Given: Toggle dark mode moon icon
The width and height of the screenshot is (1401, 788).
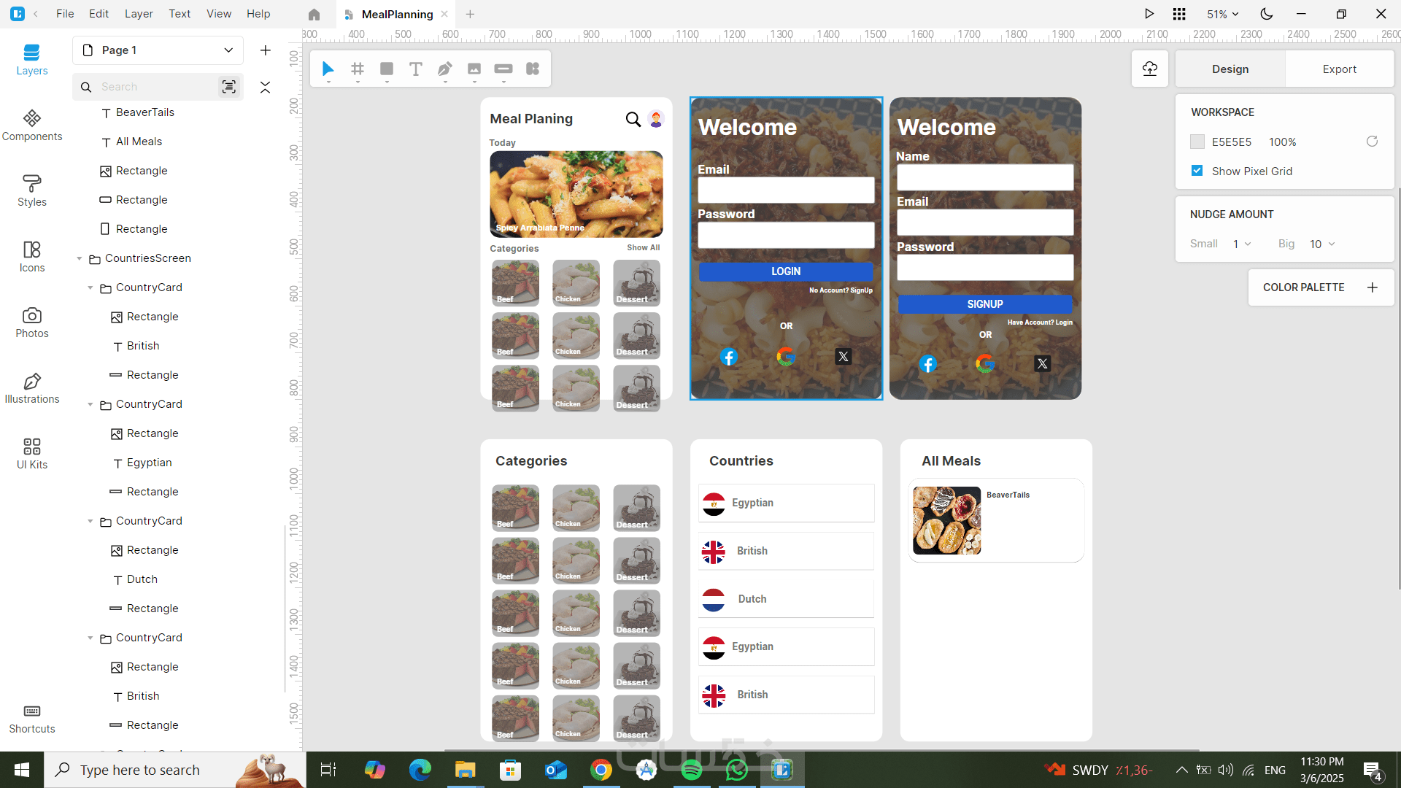Looking at the screenshot, I should (1267, 14).
